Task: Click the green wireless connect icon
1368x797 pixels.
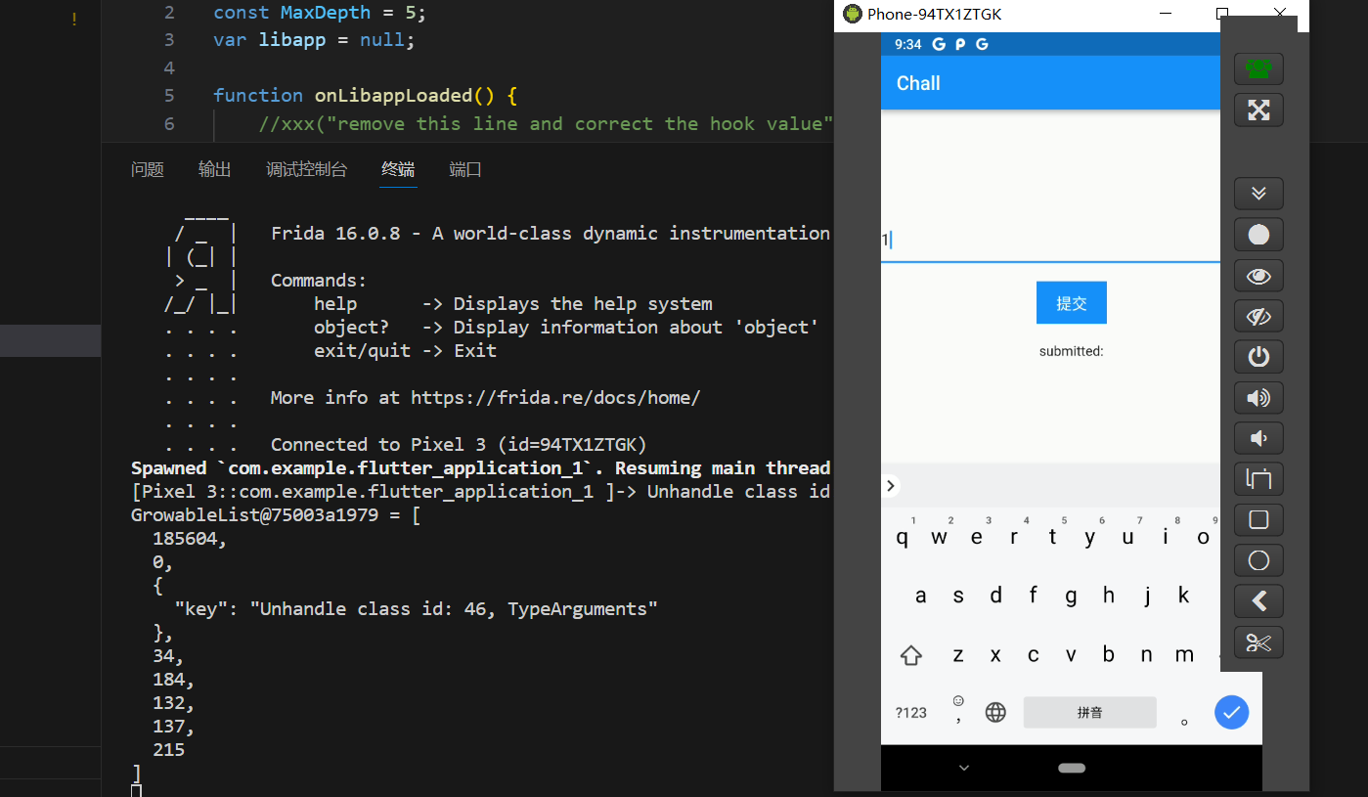Action: click(x=1258, y=69)
